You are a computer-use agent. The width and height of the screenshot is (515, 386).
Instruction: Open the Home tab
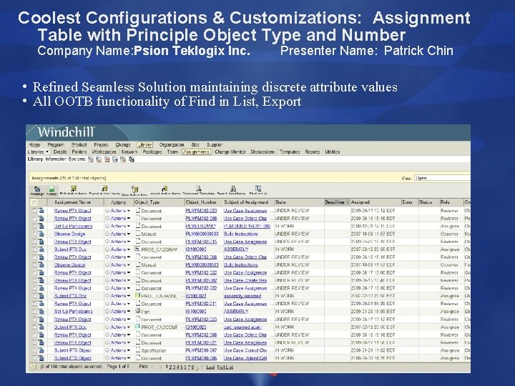(x=34, y=144)
